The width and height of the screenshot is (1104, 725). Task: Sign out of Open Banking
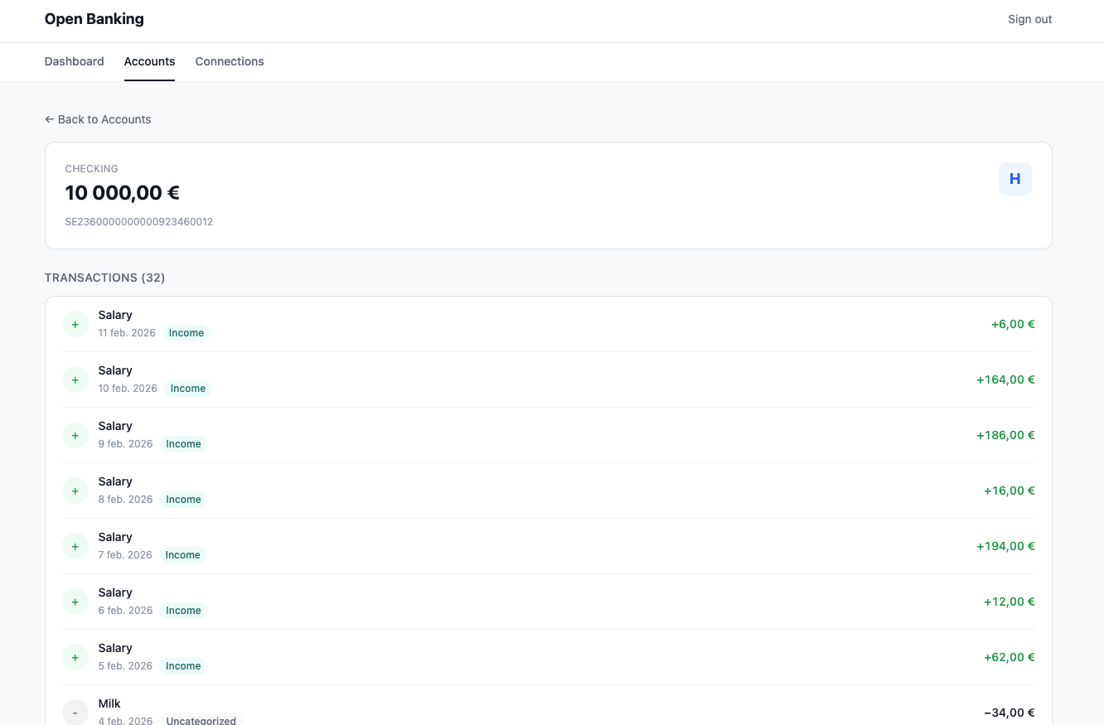pyautogui.click(x=1029, y=19)
